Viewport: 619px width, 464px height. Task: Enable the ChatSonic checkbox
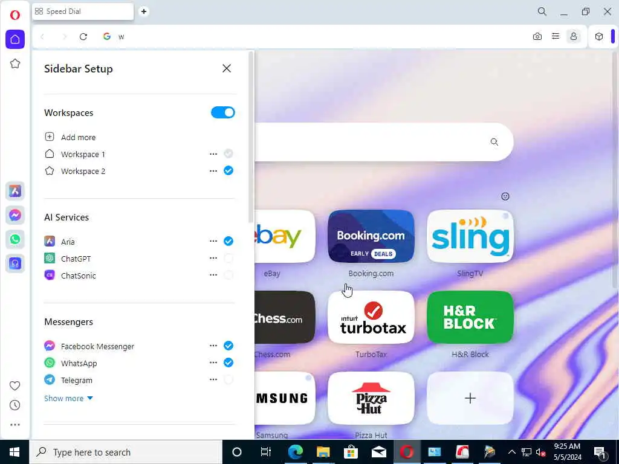[x=228, y=275]
